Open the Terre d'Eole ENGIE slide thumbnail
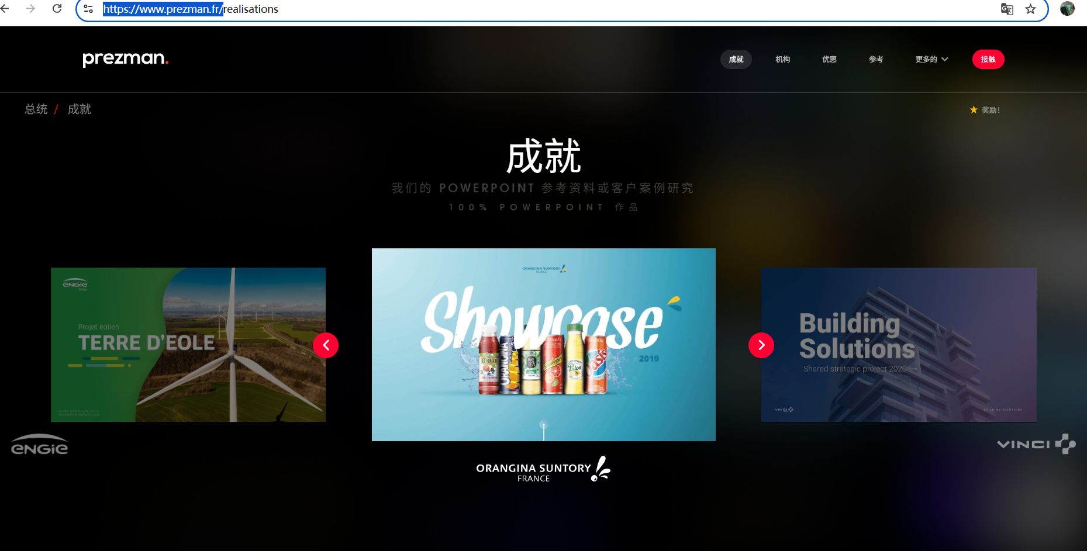This screenshot has width=1087, height=551. tap(188, 345)
